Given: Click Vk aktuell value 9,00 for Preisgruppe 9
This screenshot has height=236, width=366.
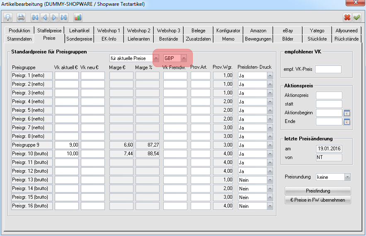Looking at the screenshot, I should pyautogui.click(x=67, y=145).
